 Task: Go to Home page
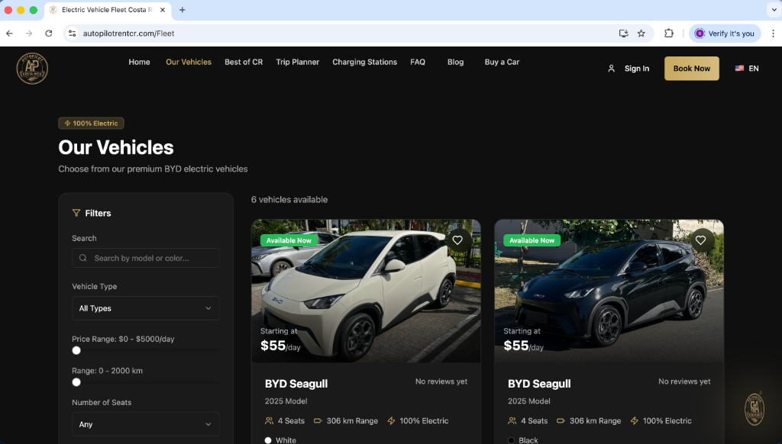point(139,63)
